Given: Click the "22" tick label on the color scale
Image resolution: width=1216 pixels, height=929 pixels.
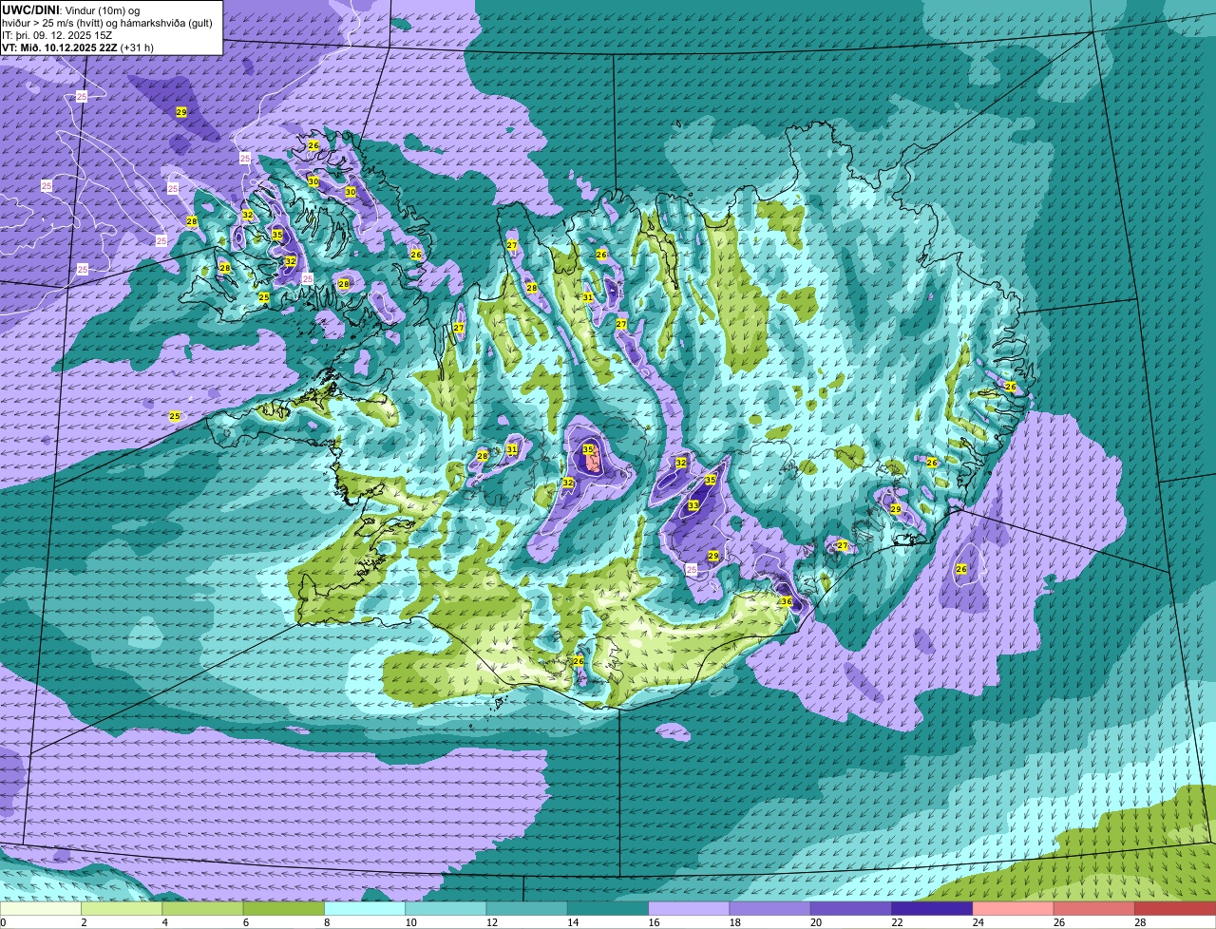Looking at the screenshot, I should pyautogui.click(x=896, y=922).
